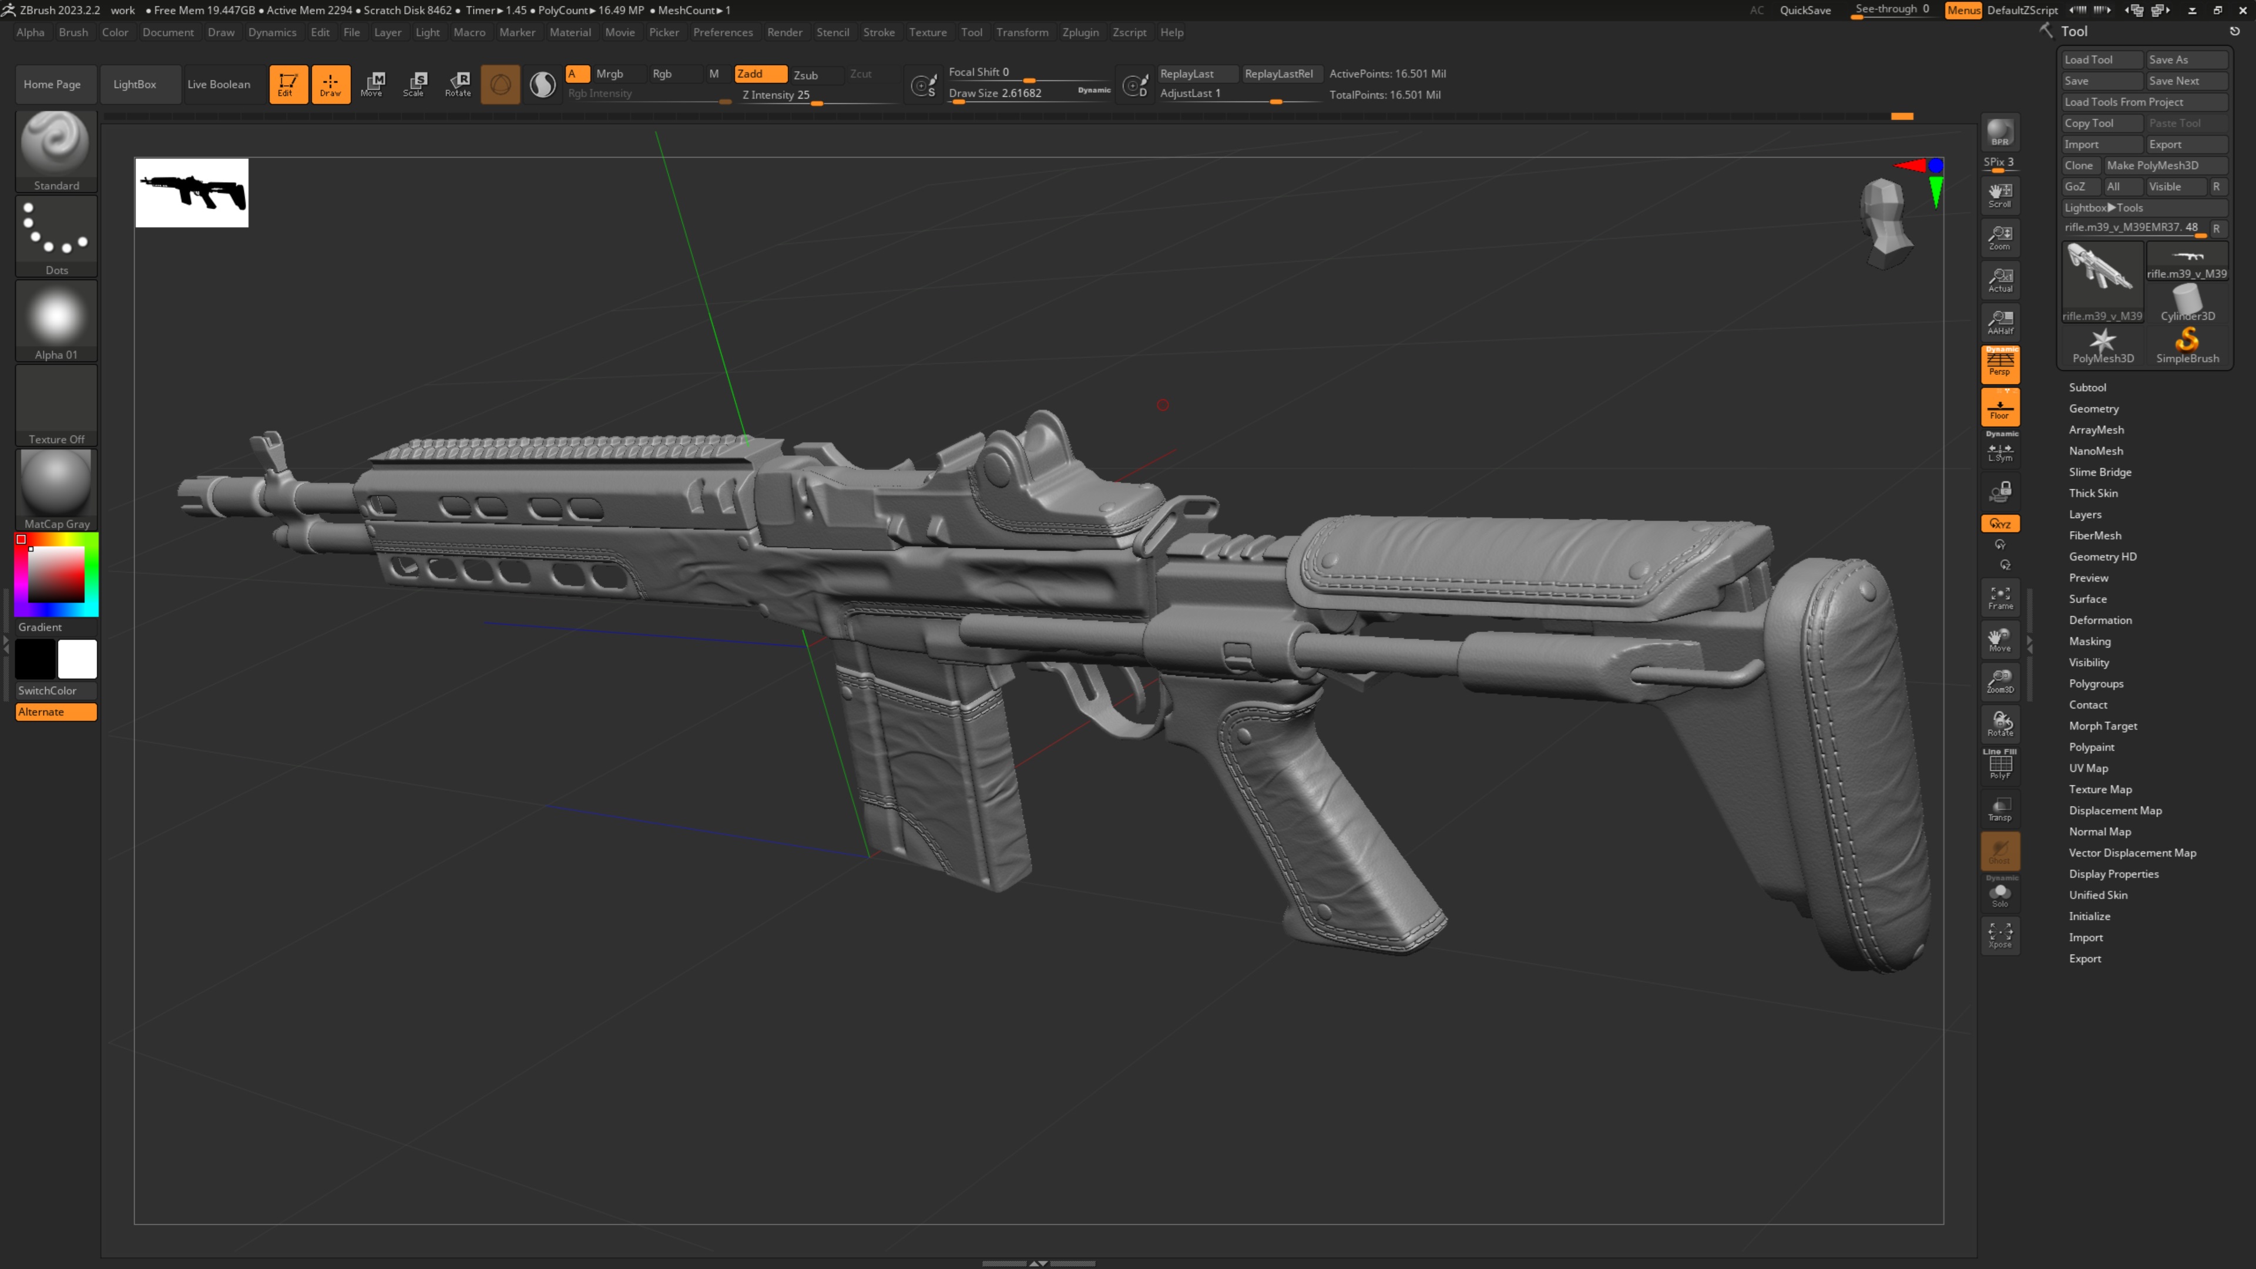The image size is (2256, 1269).
Task: Open the MatCap Gray material picker
Action: (56, 489)
